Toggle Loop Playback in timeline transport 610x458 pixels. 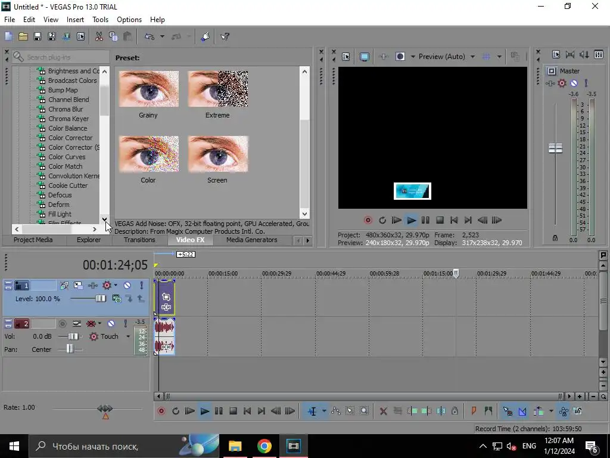(176, 411)
